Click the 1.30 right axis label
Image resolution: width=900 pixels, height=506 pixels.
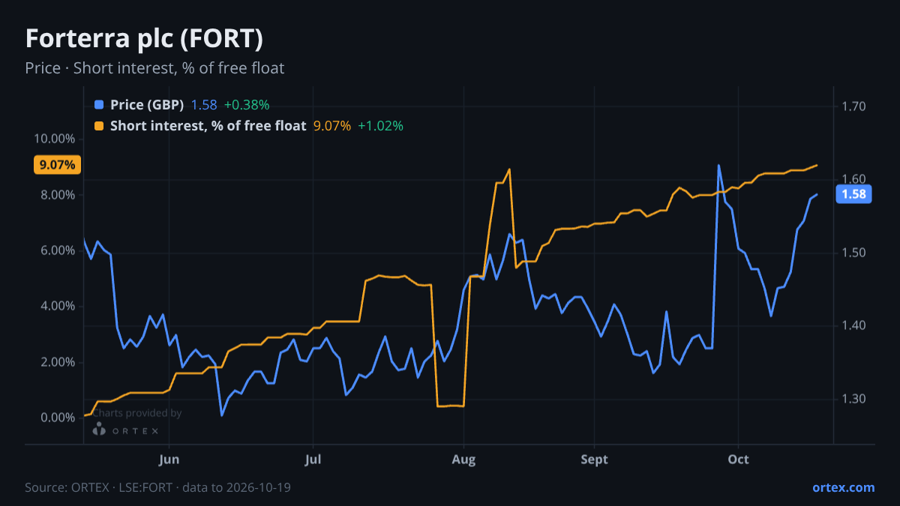pos(853,399)
